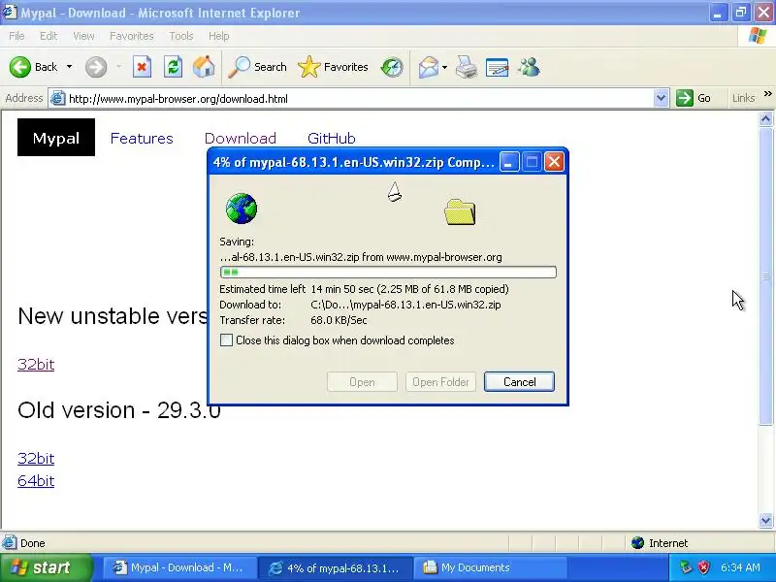Open the Edit menu
The height and width of the screenshot is (582, 776).
(48, 36)
